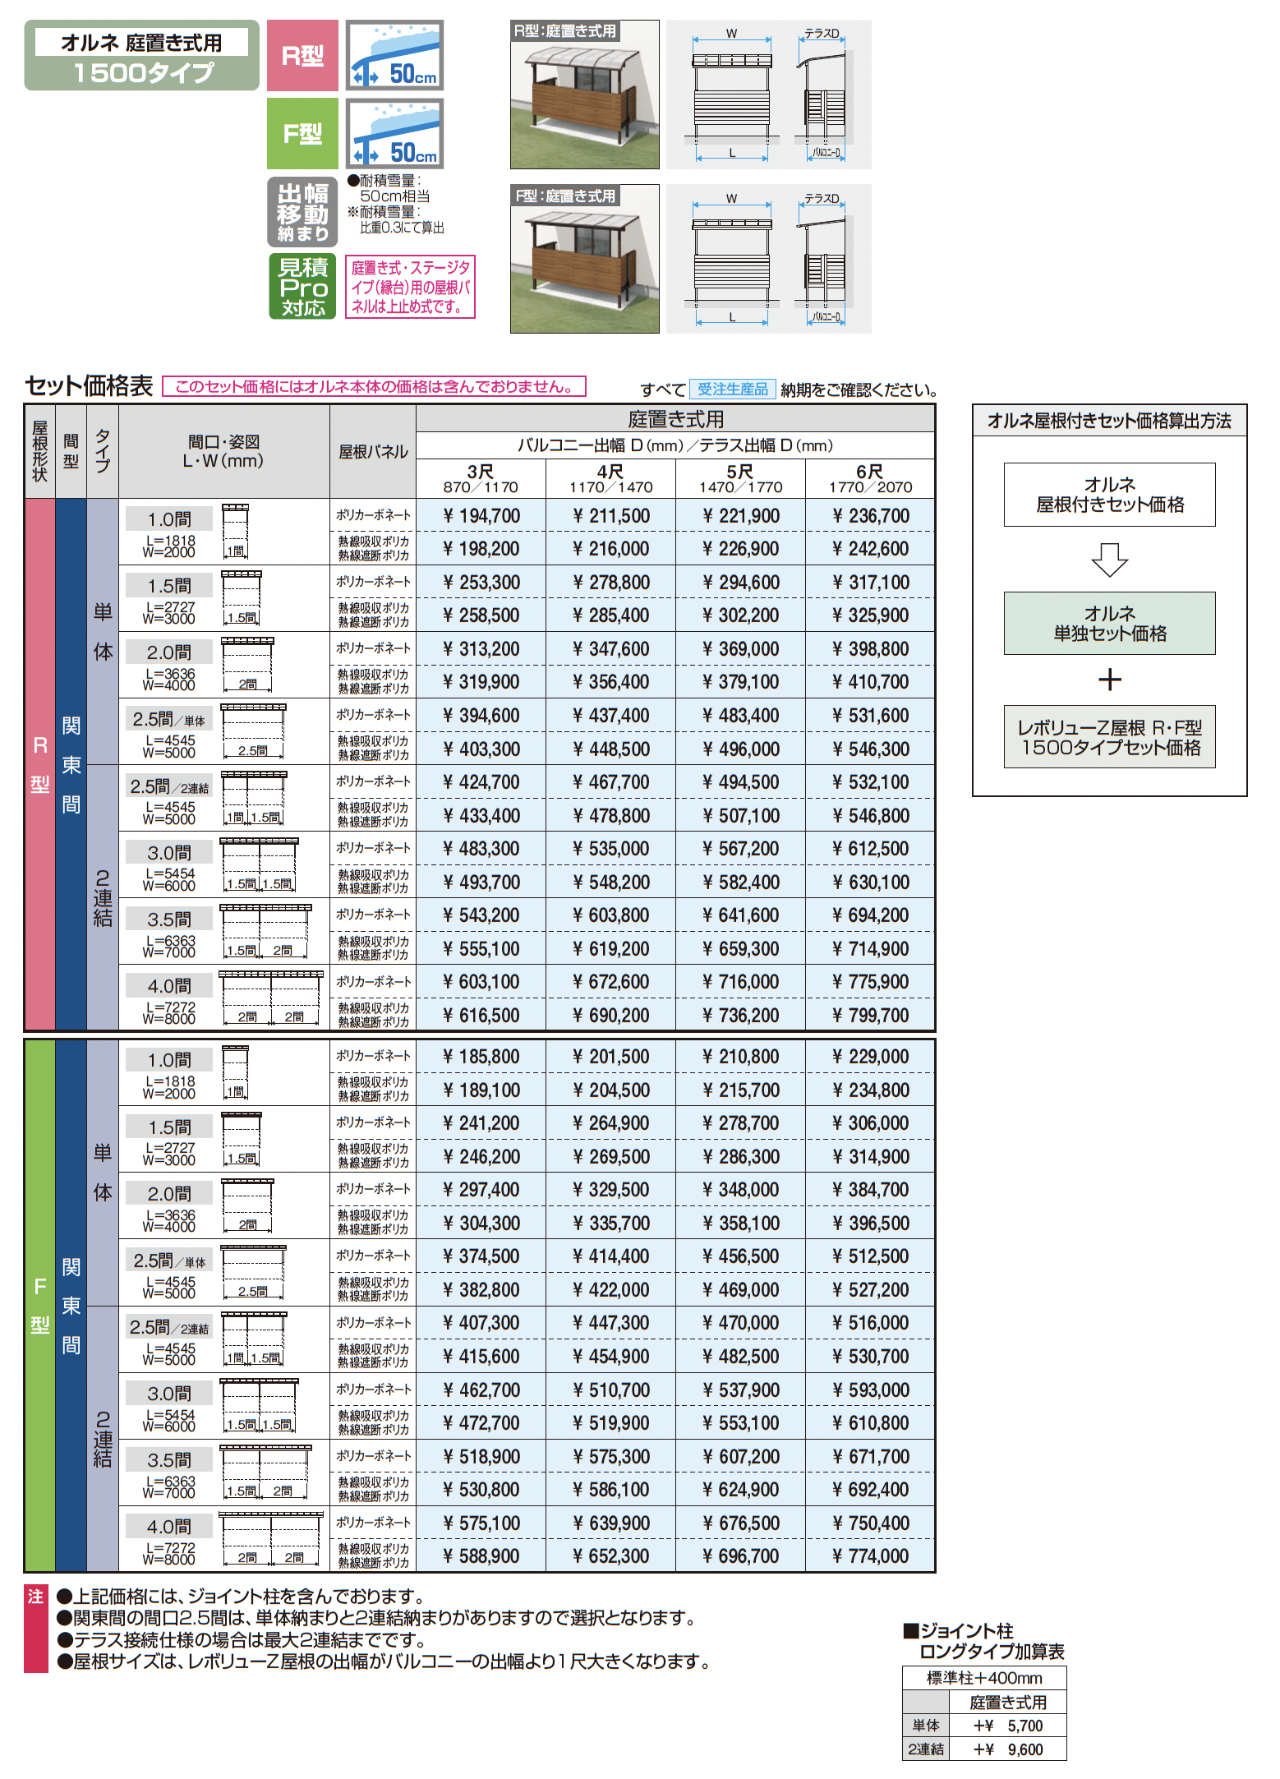
Task: Click the R型 2.0間 layout diagram
Action: pyautogui.click(x=247, y=665)
